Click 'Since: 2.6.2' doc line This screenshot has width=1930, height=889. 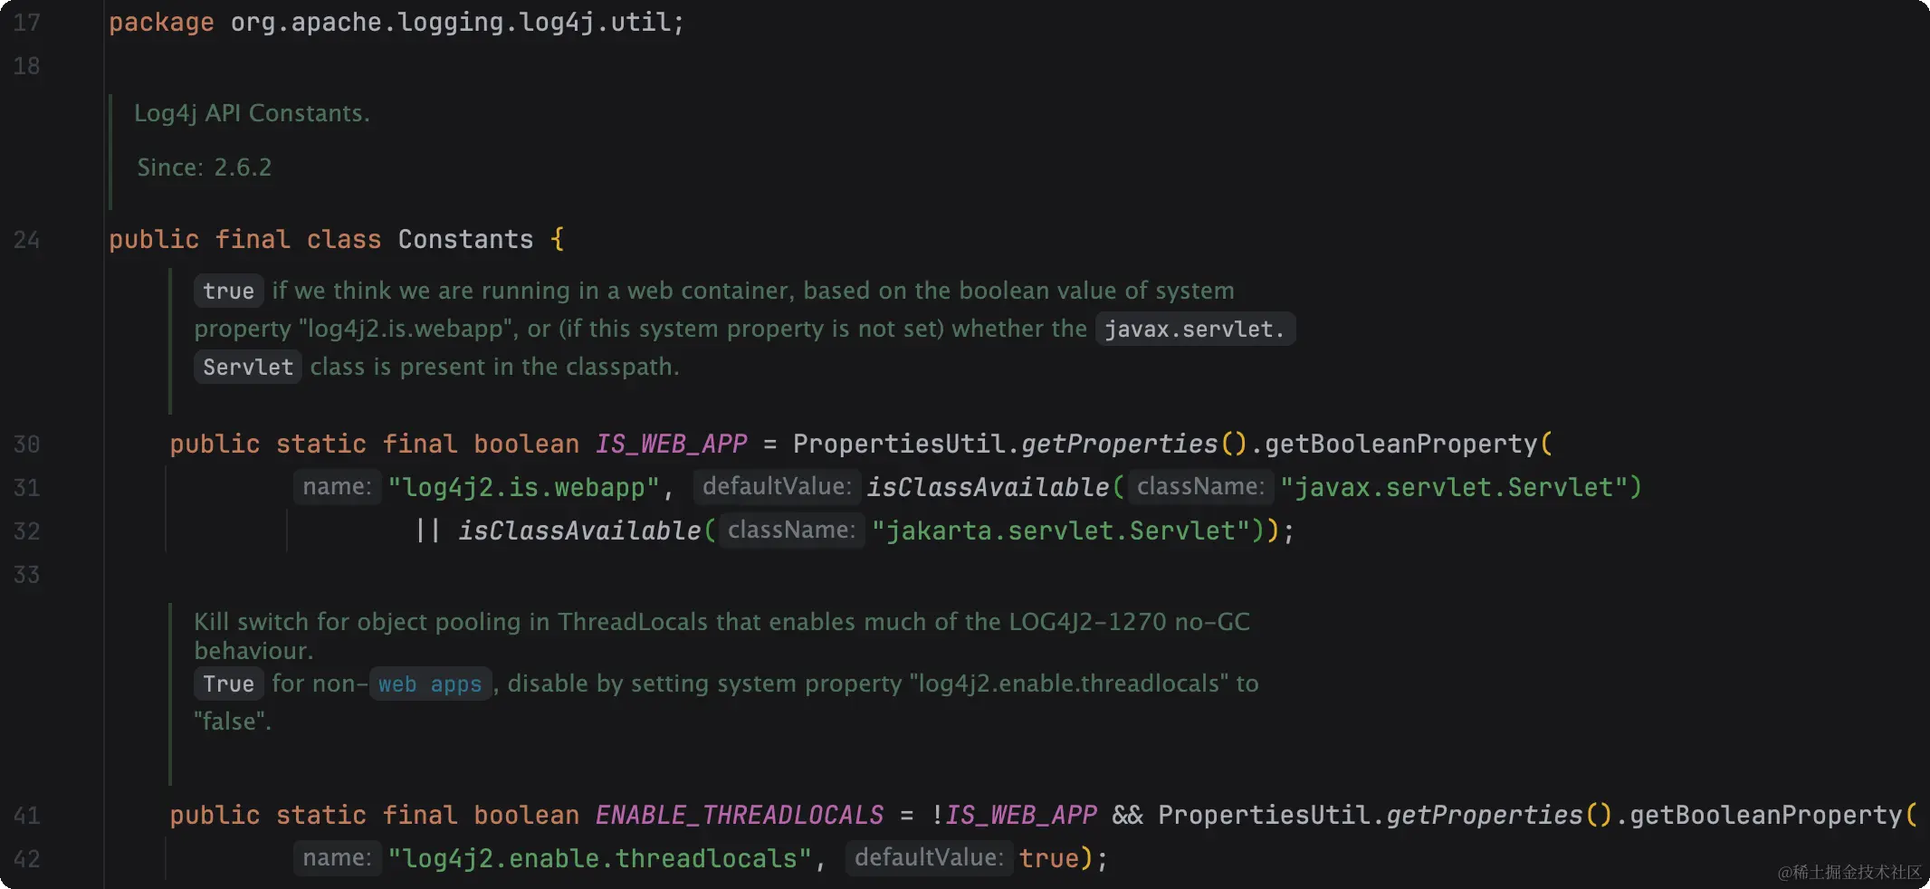[204, 167]
